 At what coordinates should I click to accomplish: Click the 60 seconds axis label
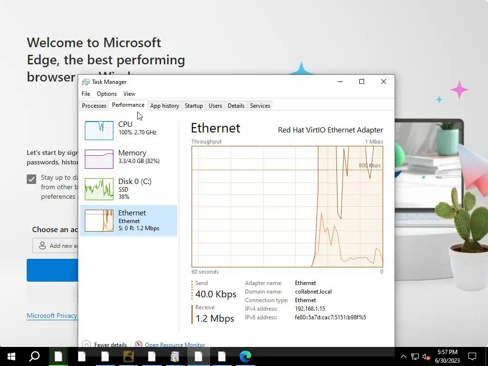point(205,272)
